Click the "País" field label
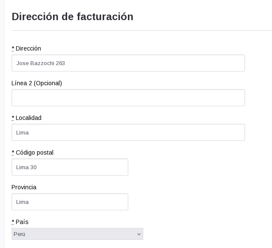The width and height of the screenshot is (272, 248). (x=22, y=222)
